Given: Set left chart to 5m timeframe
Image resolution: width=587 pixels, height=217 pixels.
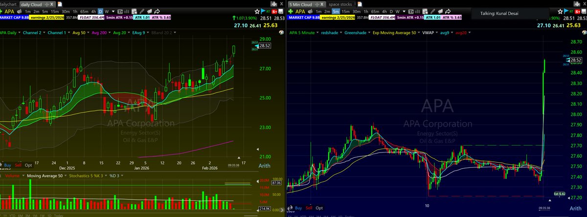Looking at the screenshot, I should click(45, 12).
